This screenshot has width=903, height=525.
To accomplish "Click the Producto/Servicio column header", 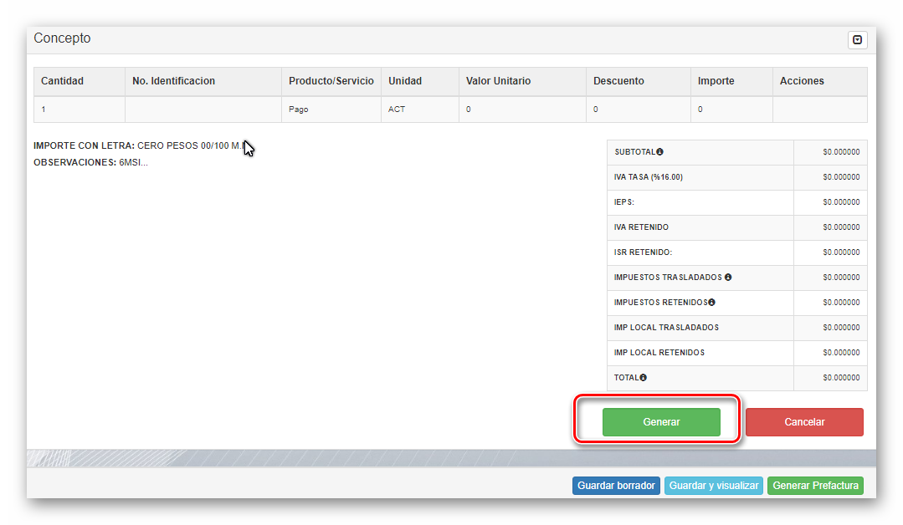I will 331,81.
